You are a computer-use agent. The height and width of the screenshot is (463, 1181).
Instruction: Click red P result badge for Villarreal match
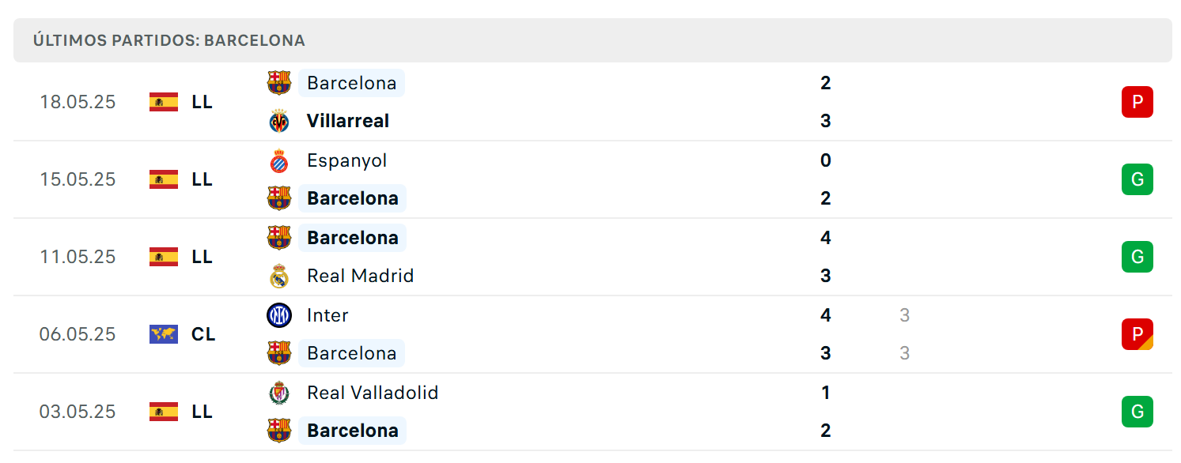coord(1137,102)
